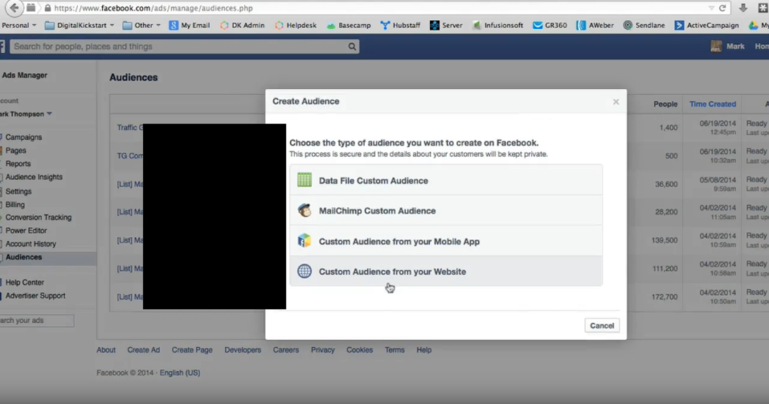The image size is (769, 404).
Task: Choose Data File Custom Audience option
Action: [x=446, y=181]
